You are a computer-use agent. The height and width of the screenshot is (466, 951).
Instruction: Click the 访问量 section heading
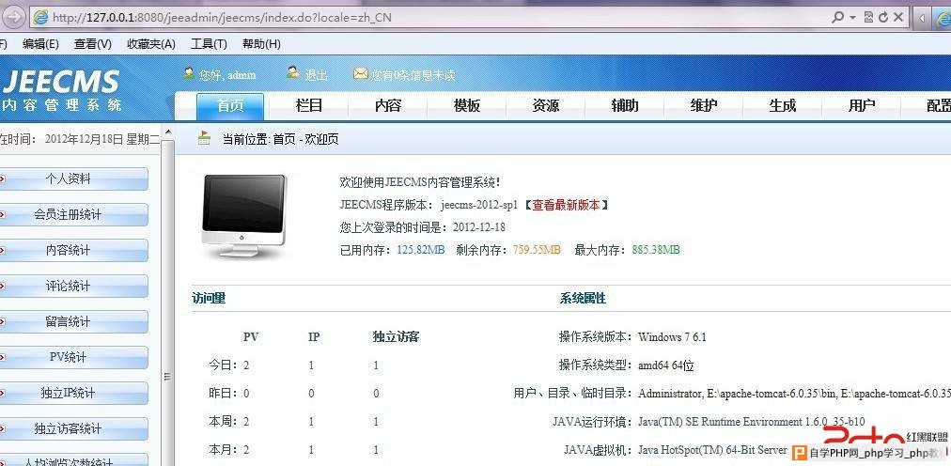point(209,298)
